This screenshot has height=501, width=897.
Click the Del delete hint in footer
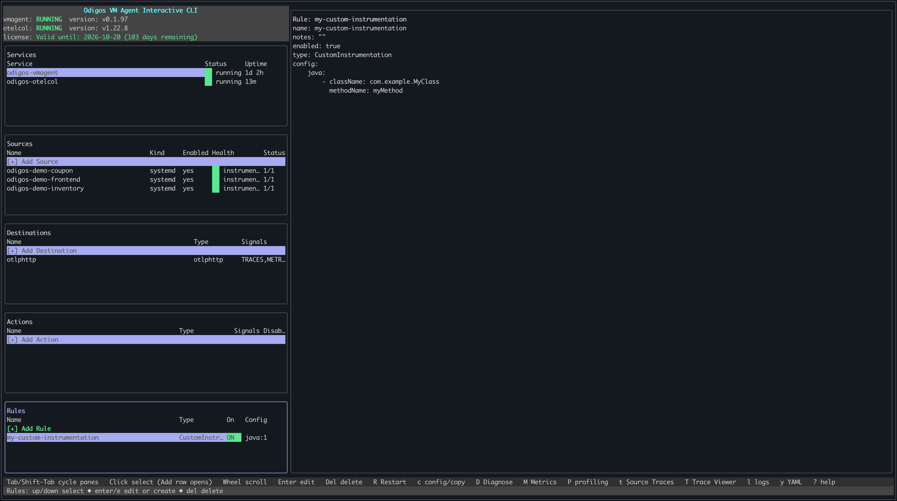click(x=344, y=482)
